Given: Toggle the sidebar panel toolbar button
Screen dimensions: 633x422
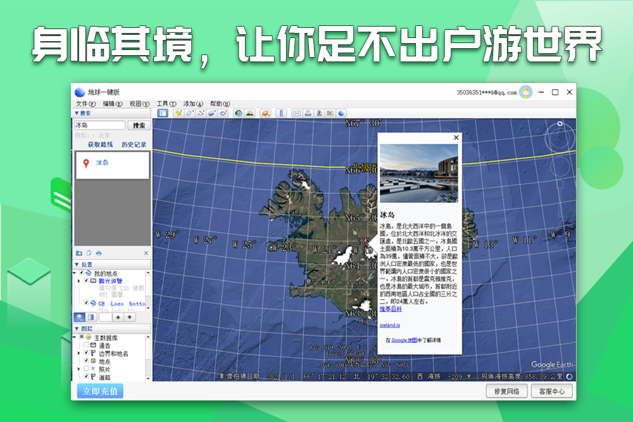Looking at the screenshot, I should click(163, 113).
